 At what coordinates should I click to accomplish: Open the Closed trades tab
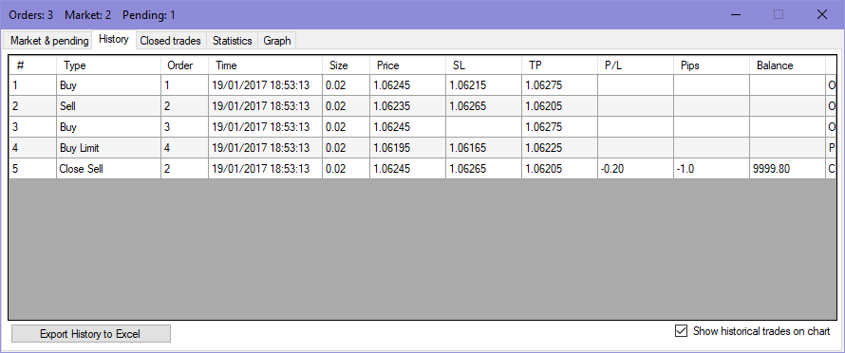[170, 41]
